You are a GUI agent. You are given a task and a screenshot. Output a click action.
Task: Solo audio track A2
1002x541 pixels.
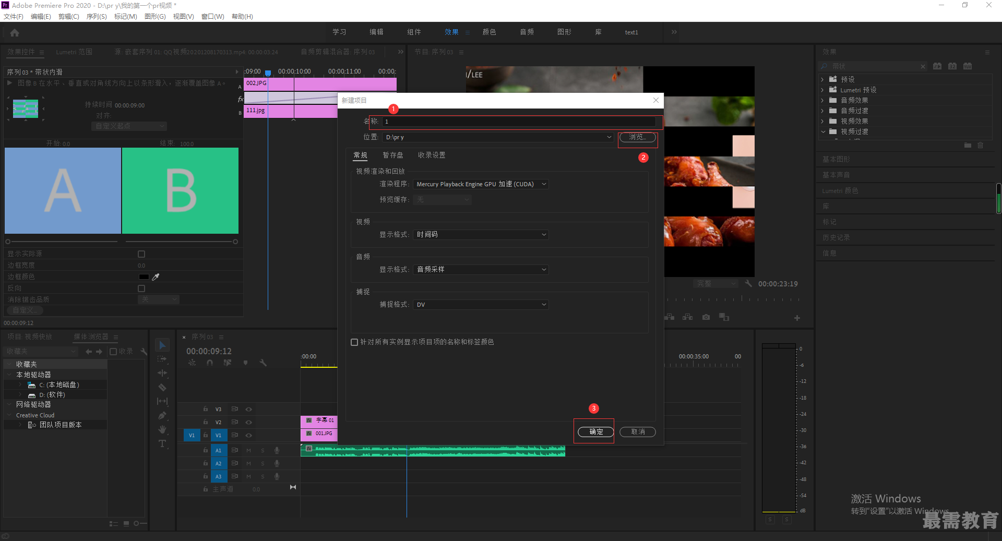pos(263,463)
